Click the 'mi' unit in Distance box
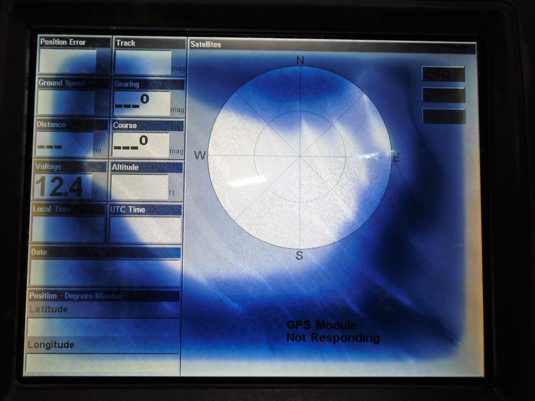Screen dimensions: 535x401 coord(97,150)
